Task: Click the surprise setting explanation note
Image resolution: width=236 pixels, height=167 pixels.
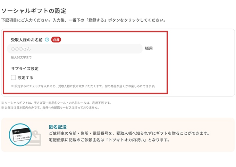Action: 83,86
